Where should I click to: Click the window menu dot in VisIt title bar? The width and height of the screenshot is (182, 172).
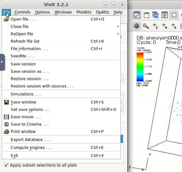[x=4, y=4]
